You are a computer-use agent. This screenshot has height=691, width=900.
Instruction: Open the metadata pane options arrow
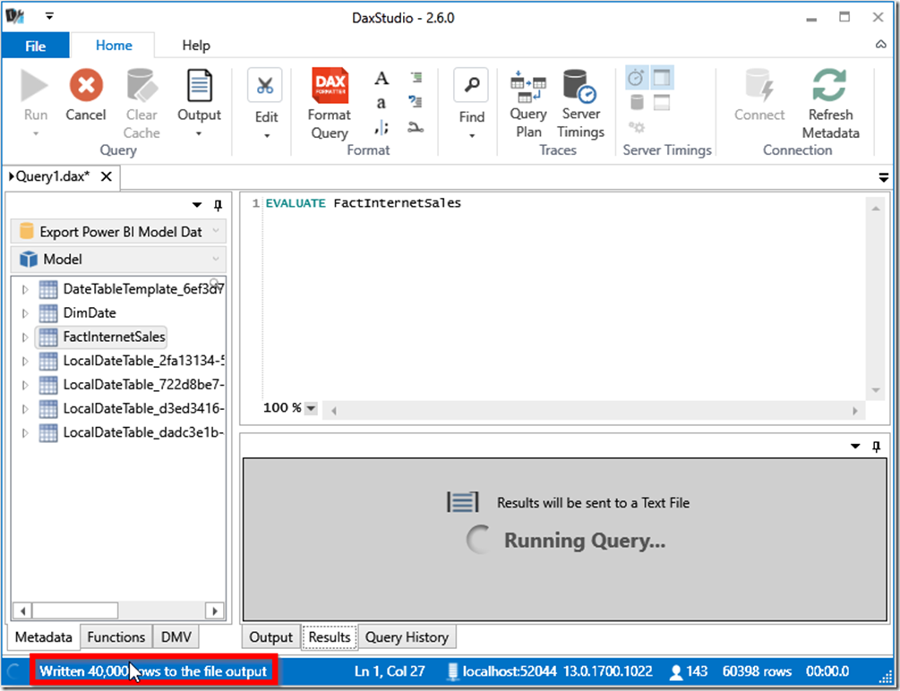197,205
